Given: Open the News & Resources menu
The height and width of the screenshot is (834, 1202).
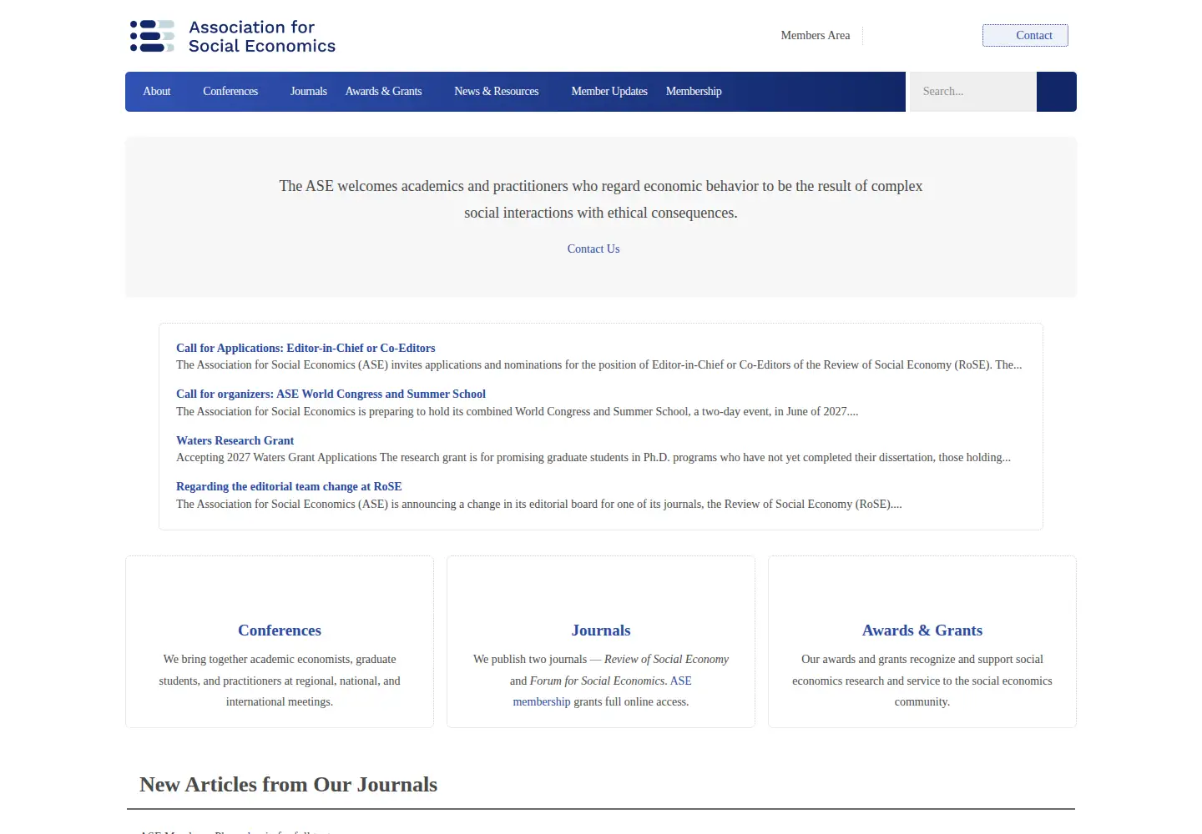Looking at the screenshot, I should pyautogui.click(x=497, y=92).
